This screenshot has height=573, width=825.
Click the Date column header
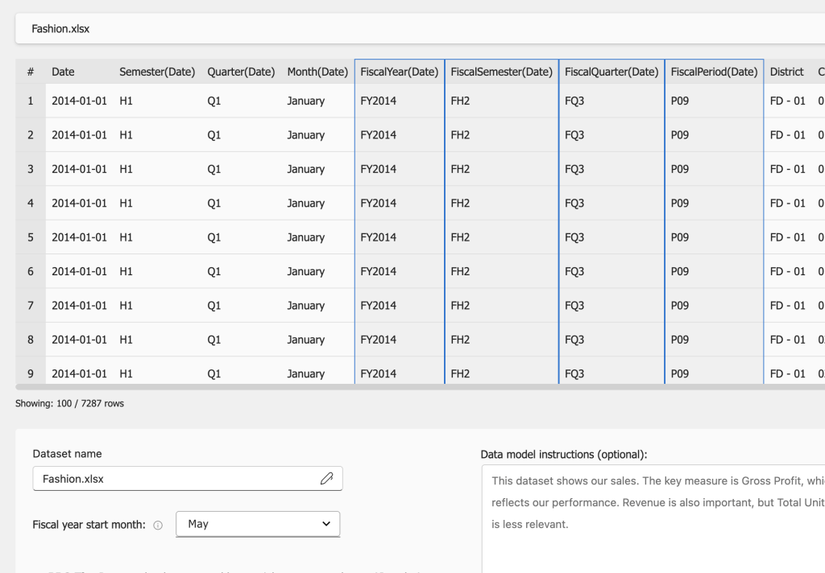(63, 72)
